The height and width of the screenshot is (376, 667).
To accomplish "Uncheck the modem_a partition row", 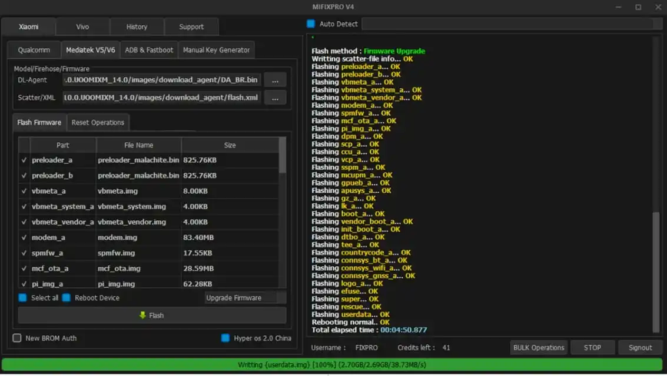I will pos(24,237).
